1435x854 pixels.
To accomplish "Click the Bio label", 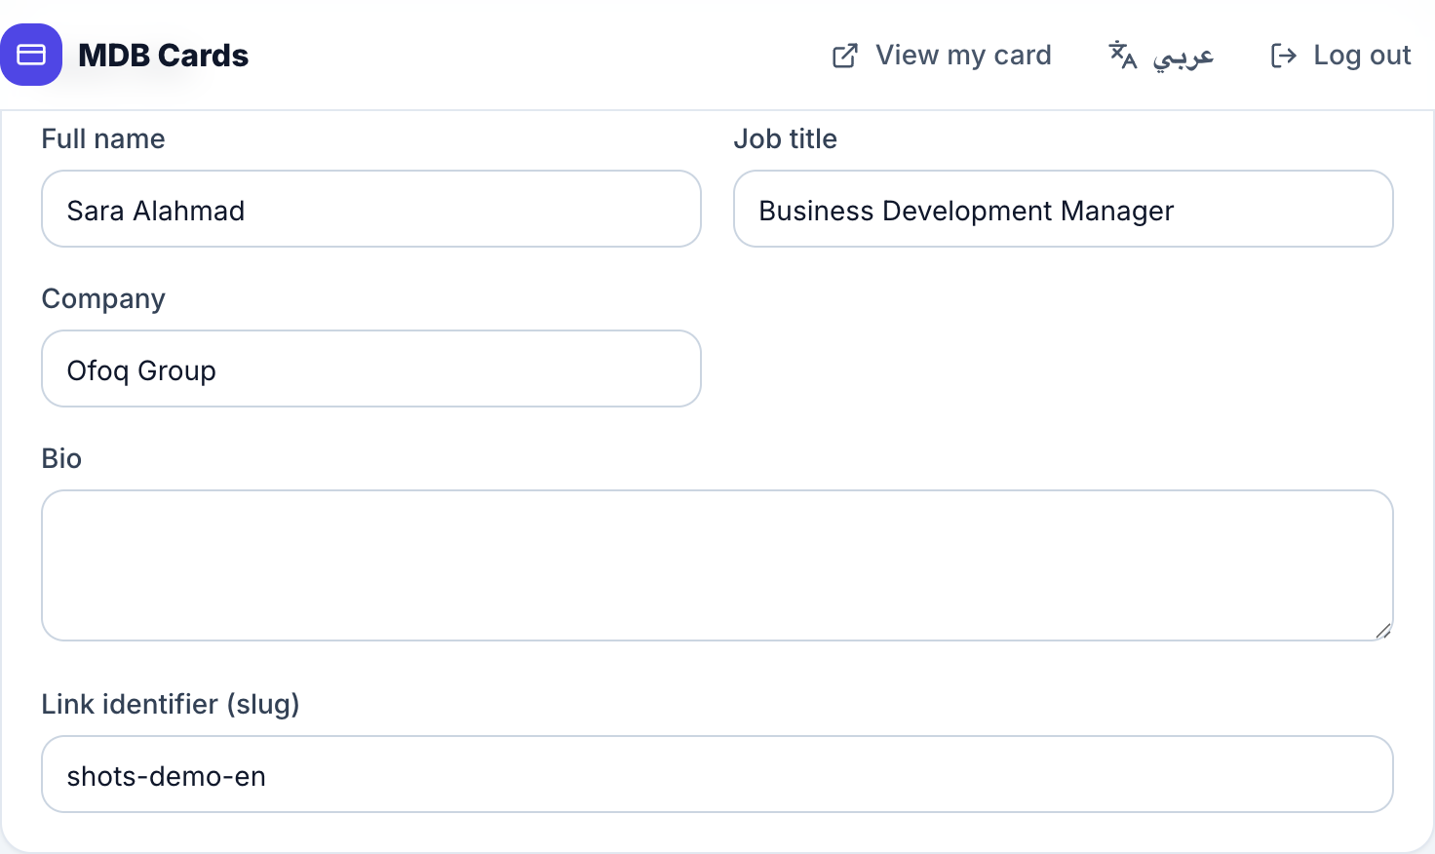I will coord(61,458).
